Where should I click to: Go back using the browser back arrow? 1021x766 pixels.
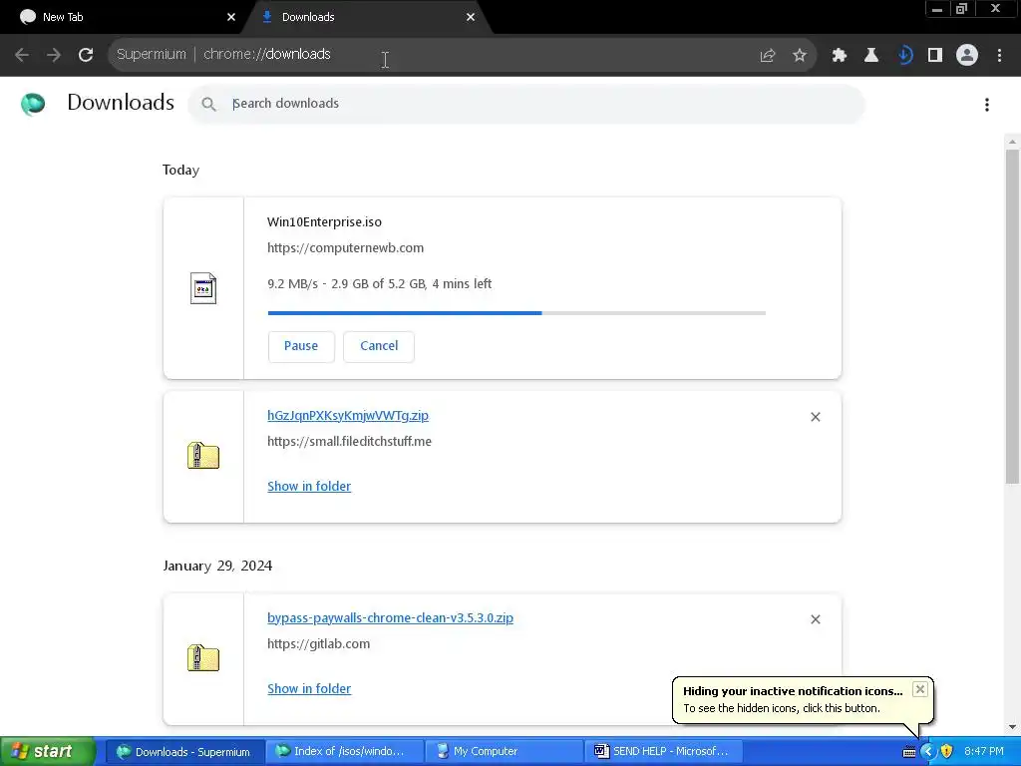(x=22, y=55)
